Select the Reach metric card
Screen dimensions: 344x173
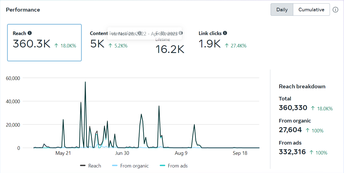click(x=44, y=42)
